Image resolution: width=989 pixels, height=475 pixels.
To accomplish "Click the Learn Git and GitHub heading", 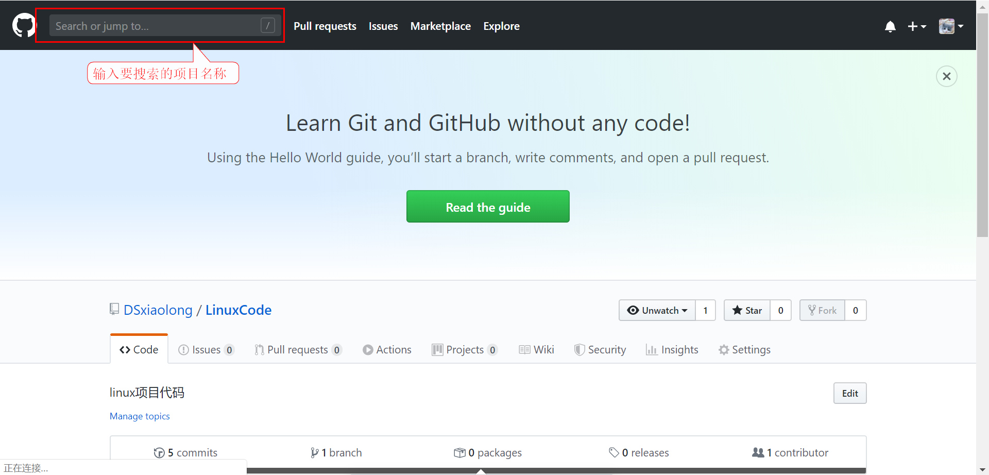I will [488, 123].
